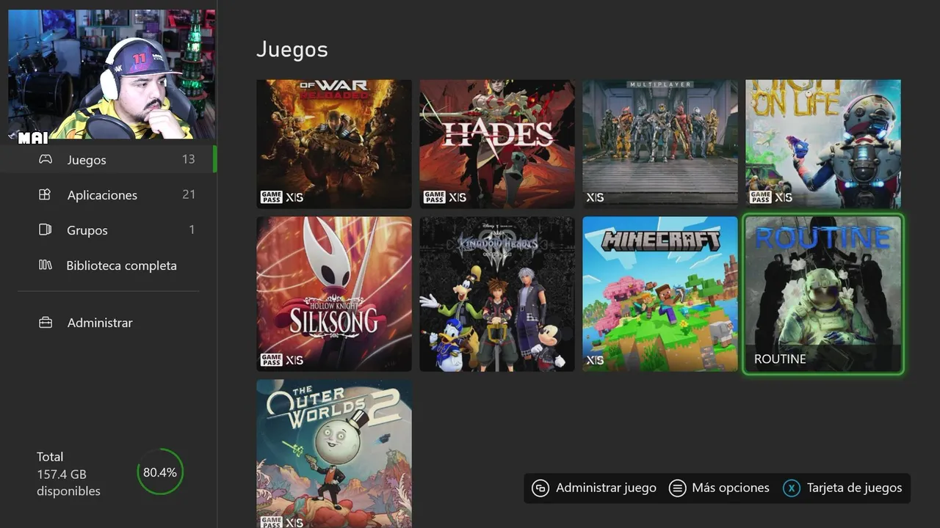The width and height of the screenshot is (940, 528).
Task: Select the High On Life tile
Action: click(x=823, y=144)
